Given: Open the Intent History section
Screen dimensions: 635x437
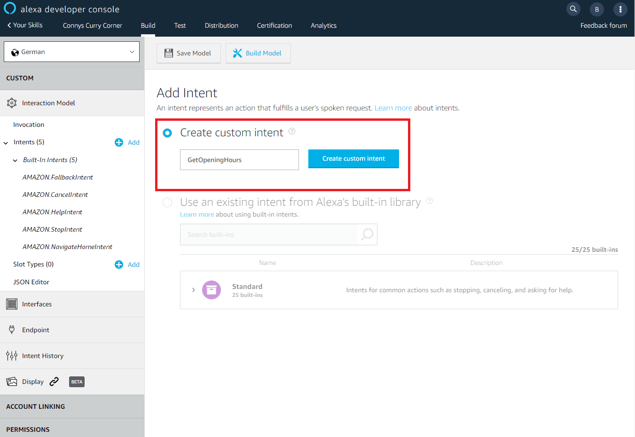Looking at the screenshot, I should point(43,356).
